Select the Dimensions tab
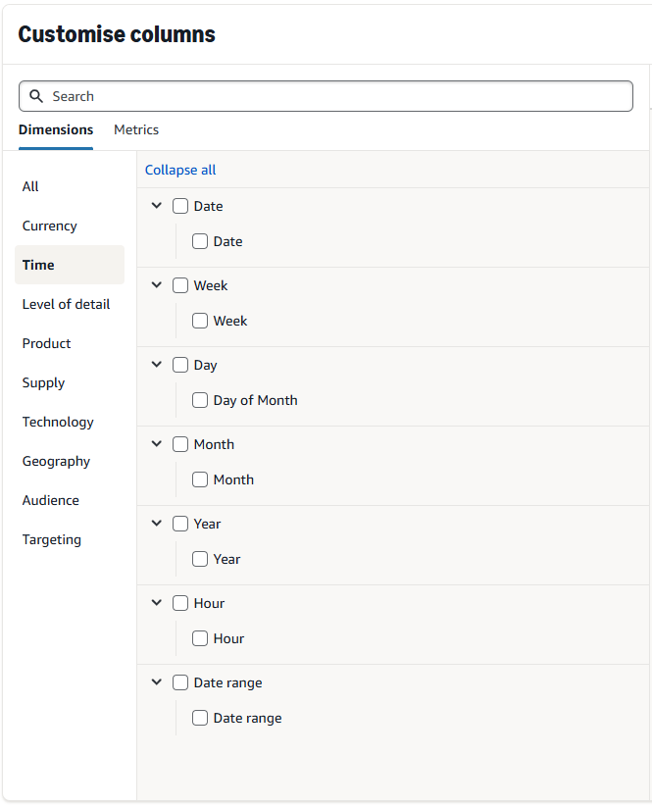The image size is (652, 806). [x=56, y=129]
